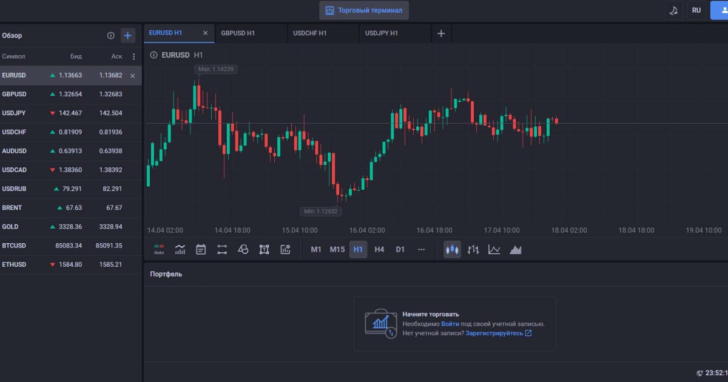The width and height of the screenshot is (728, 382).
Task: Click the BTCUSD bid price 85083.34
Action: (x=67, y=246)
